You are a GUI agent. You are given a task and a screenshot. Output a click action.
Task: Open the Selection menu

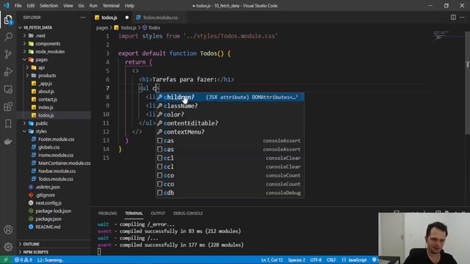[49, 6]
